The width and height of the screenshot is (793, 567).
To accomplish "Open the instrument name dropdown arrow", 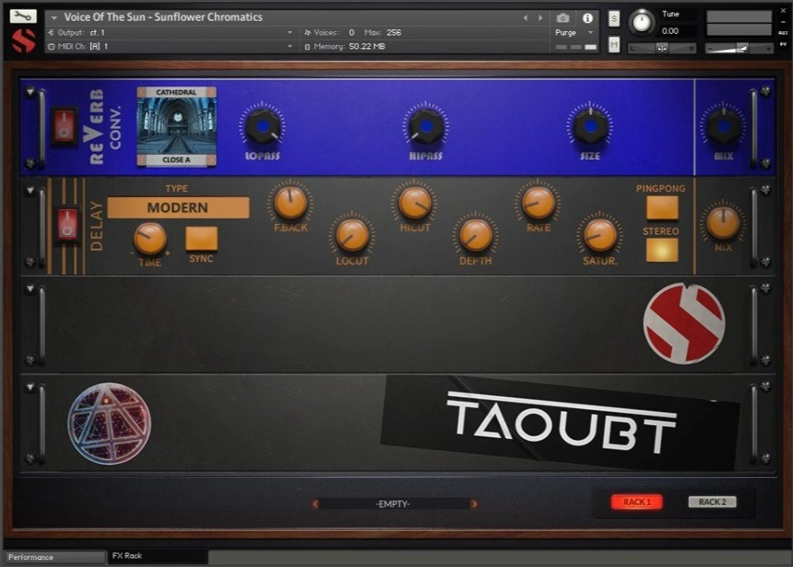I will click(x=54, y=17).
